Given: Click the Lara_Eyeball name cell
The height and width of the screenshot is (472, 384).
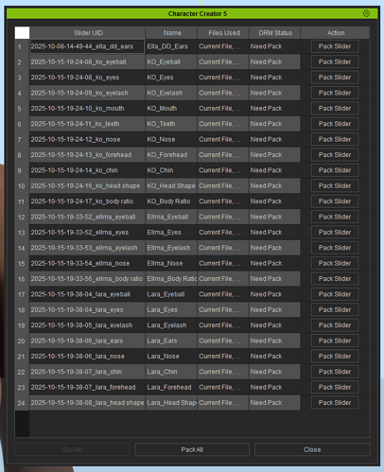Looking at the screenshot, I should click(x=171, y=294).
